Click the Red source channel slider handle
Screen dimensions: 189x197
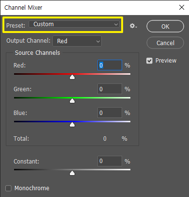pyautogui.click(x=72, y=77)
